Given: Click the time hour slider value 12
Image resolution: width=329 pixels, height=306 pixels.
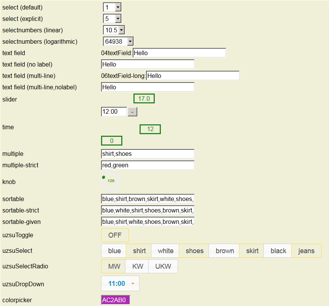Looking at the screenshot, I should tap(150, 129).
